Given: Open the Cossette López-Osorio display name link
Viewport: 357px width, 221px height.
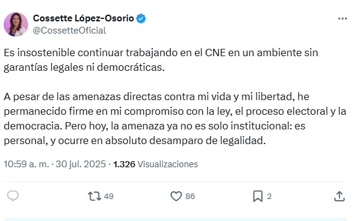Looking at the screenshot, I should pyautogui.click(x=83, y=18).
